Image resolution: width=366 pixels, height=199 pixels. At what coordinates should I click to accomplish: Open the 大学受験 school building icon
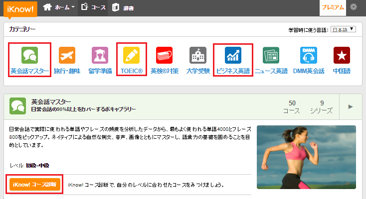(x=198, y=55)
